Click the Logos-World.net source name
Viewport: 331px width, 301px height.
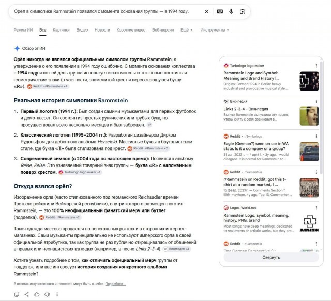(243, 208)
